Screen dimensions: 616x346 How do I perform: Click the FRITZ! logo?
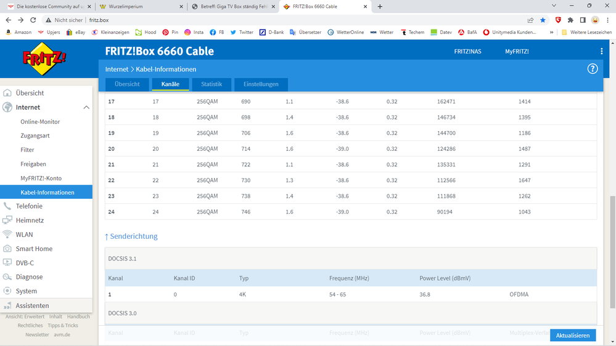click(46, 60)
